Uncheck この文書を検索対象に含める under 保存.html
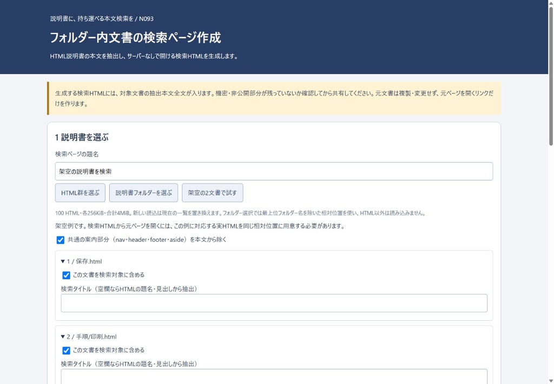554x384 pixels. [66, 275]
